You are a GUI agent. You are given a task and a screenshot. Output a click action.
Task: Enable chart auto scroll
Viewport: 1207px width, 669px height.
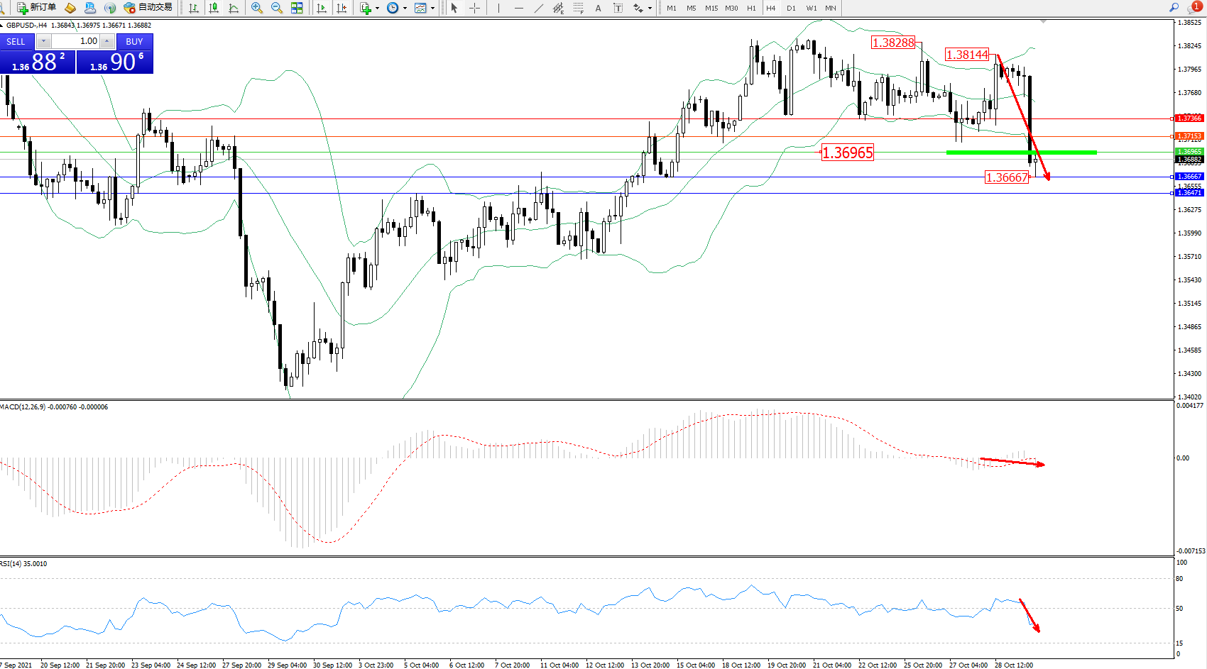click(x=322, y=8)
